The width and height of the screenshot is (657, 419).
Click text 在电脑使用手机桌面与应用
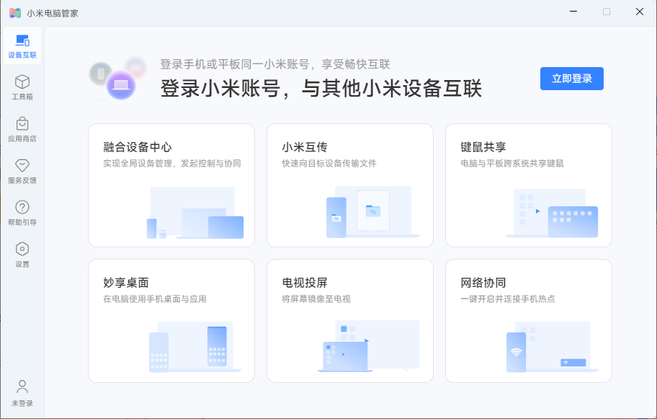(155, 299)
